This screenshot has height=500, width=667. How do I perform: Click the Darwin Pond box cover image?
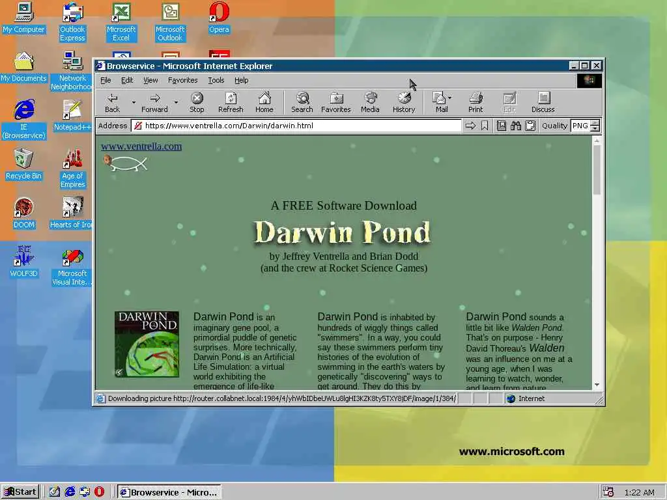click(x=147, y=344)
